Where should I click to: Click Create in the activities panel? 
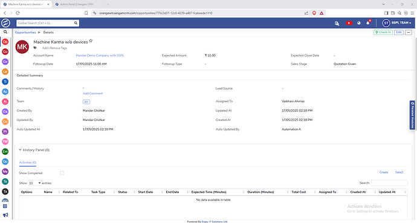pos(384,172)
